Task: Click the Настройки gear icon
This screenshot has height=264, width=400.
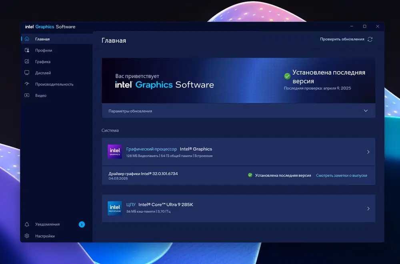Action: [x=27, y=236]
